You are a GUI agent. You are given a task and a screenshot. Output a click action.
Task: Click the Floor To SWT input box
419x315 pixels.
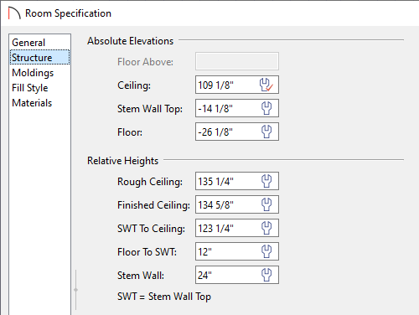(237, 251)
